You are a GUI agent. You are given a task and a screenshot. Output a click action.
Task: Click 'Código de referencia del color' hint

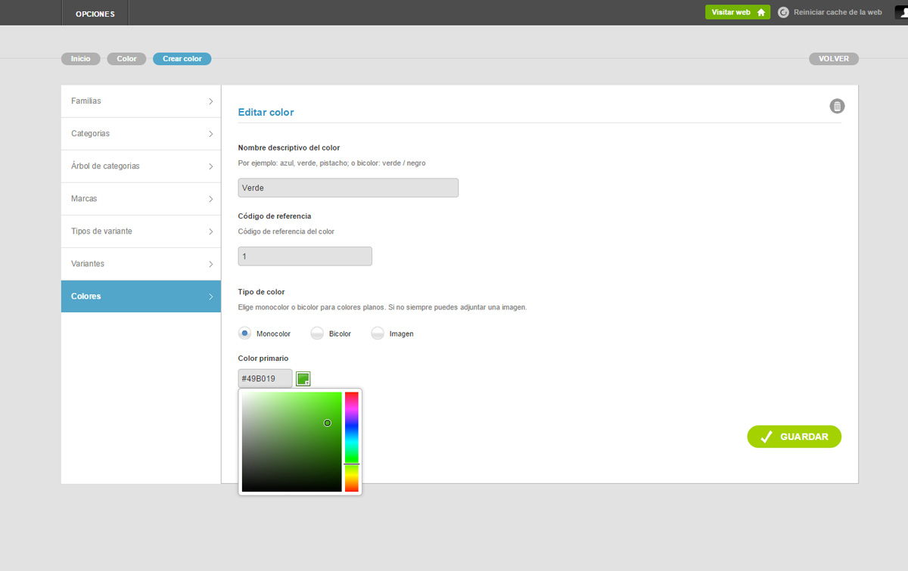pos(286,231)
